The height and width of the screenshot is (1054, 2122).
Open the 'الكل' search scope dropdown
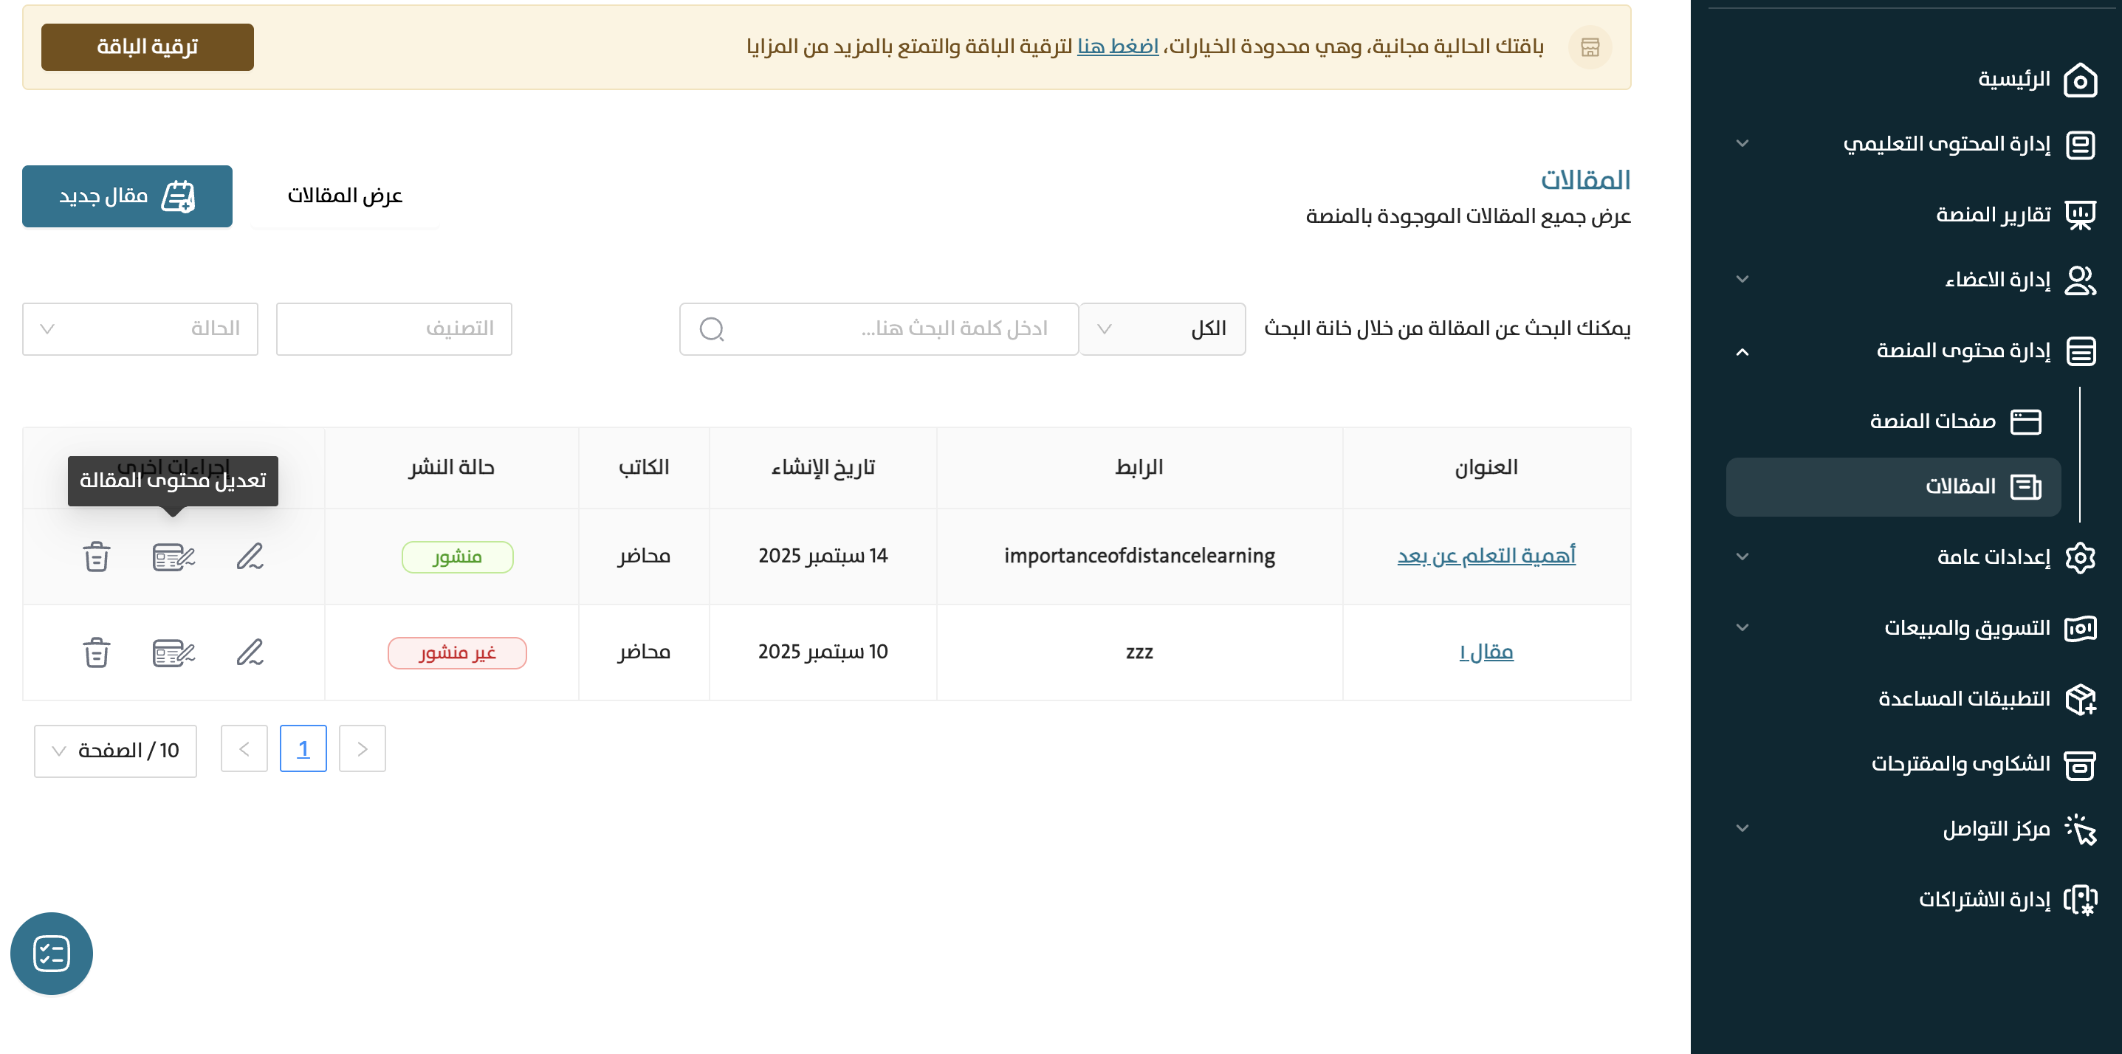point(1161,328)
